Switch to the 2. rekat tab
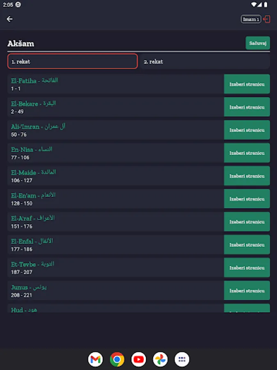The image size is (277, 370). point(204,61)
